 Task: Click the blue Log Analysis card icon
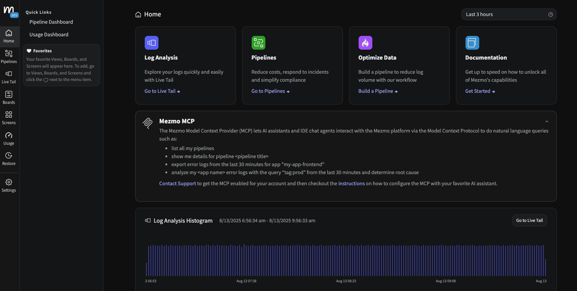(x=152, y=43)
